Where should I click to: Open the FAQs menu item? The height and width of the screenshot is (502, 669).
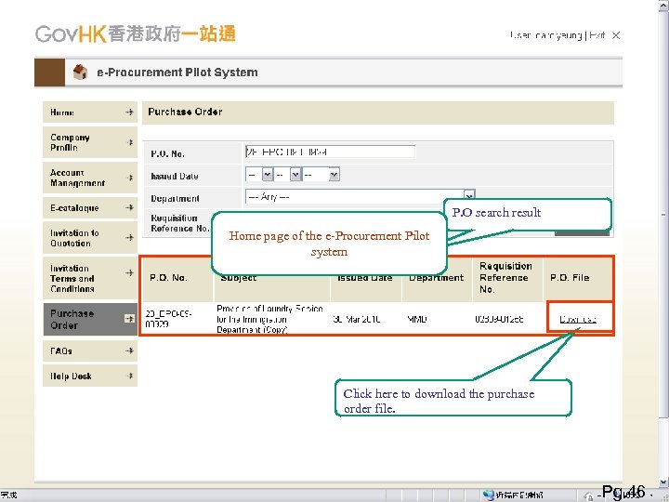tap(90, 350)
